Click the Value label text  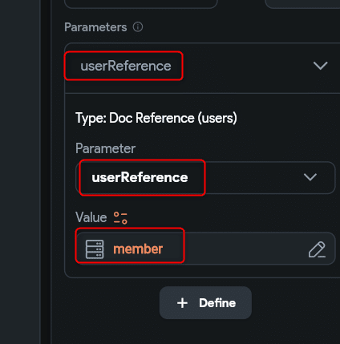pos(91,217)
